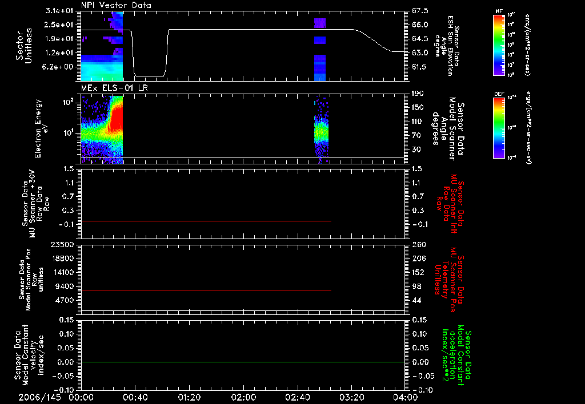This screenshot has width=585, height=404.
Task: Click the 'cnts/(cm**2-sr-sec)' units label
Action: pyautogui.click(x=527, y=45)
